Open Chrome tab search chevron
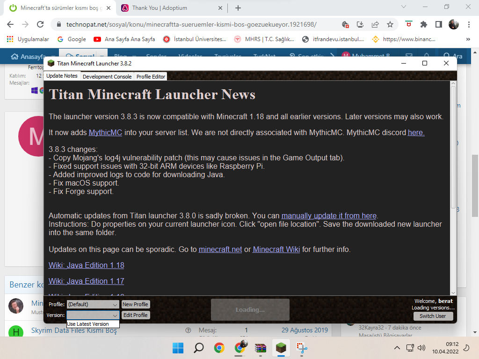The width and height of the screenshot is (479, 359). [404, 7]
